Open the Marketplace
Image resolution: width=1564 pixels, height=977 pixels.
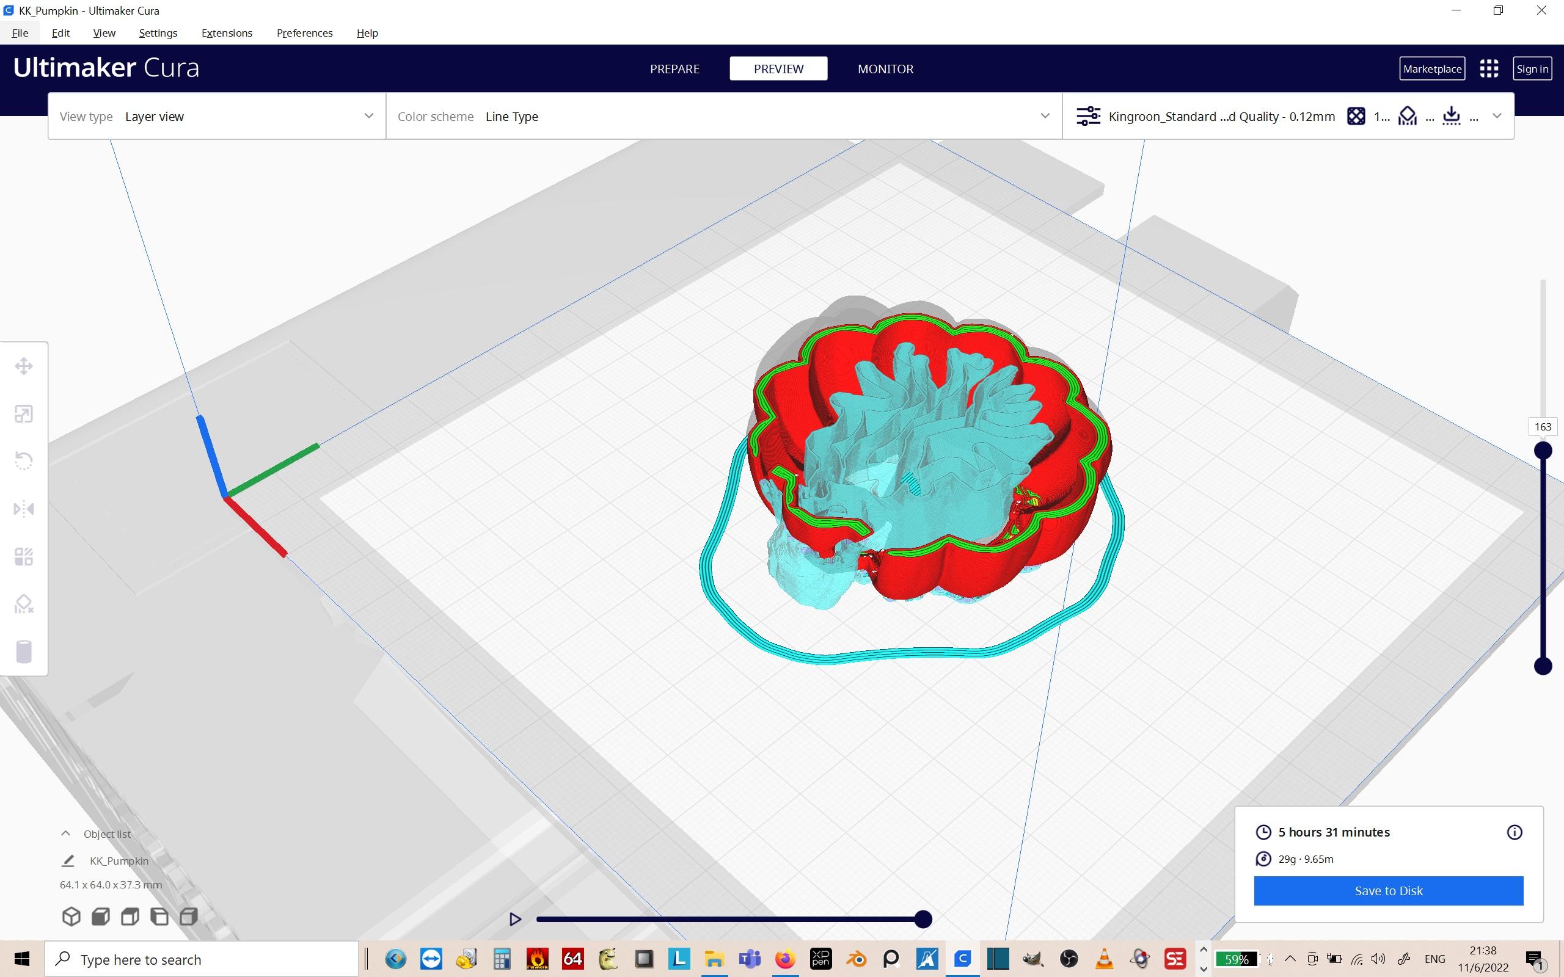point(1432,68)
